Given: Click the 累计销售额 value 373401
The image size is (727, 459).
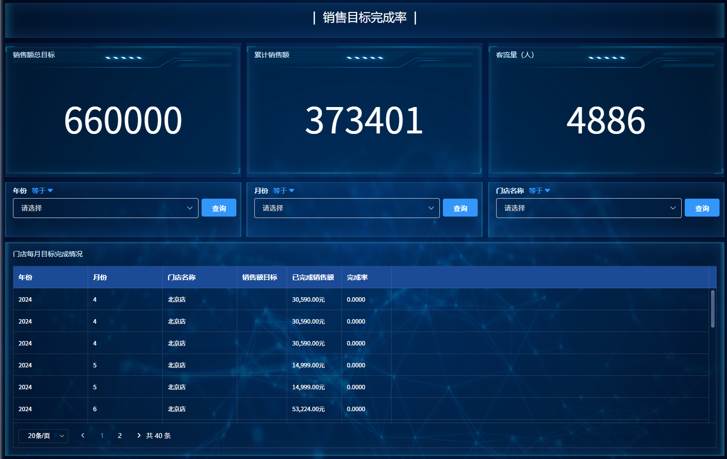Looking at the screenshot, I should pyautogui.click(x=364, y=120).
